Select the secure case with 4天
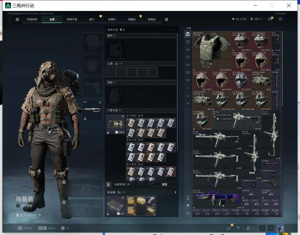 click(115, 206)
